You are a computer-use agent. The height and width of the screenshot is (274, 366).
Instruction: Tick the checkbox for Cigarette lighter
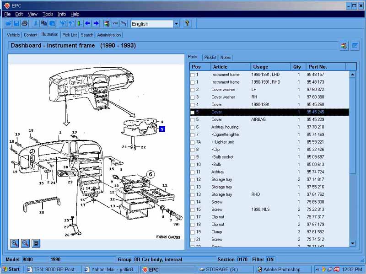[193, 135]
